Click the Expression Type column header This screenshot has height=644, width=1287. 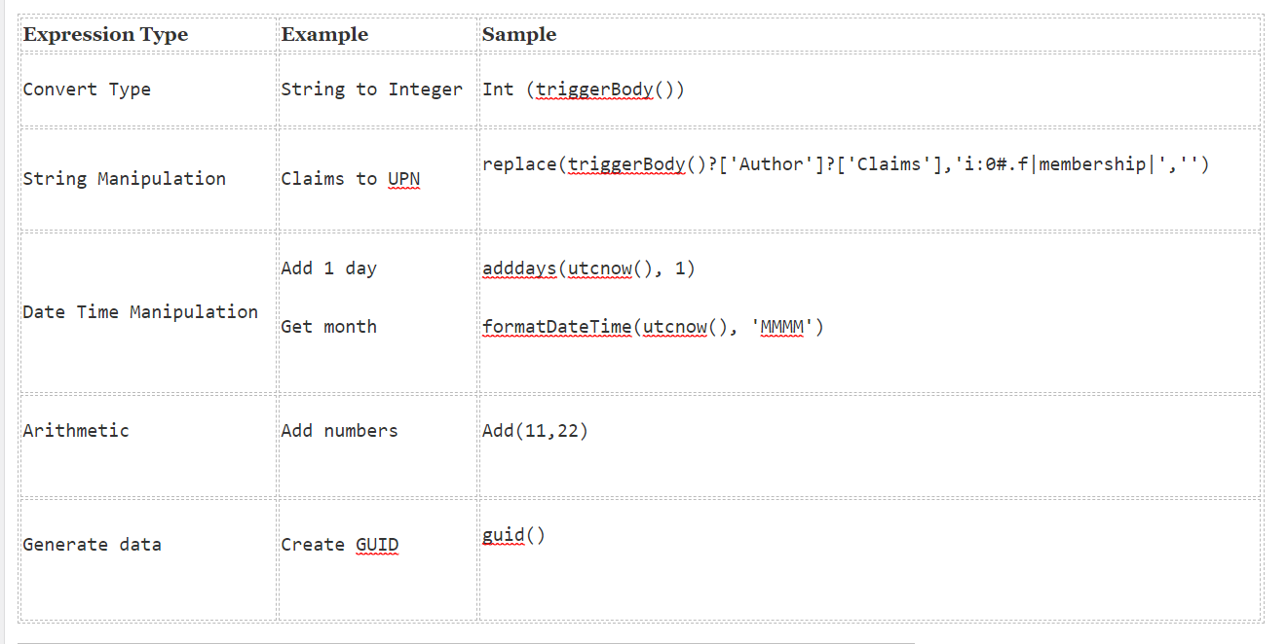(x=105, y=35)
